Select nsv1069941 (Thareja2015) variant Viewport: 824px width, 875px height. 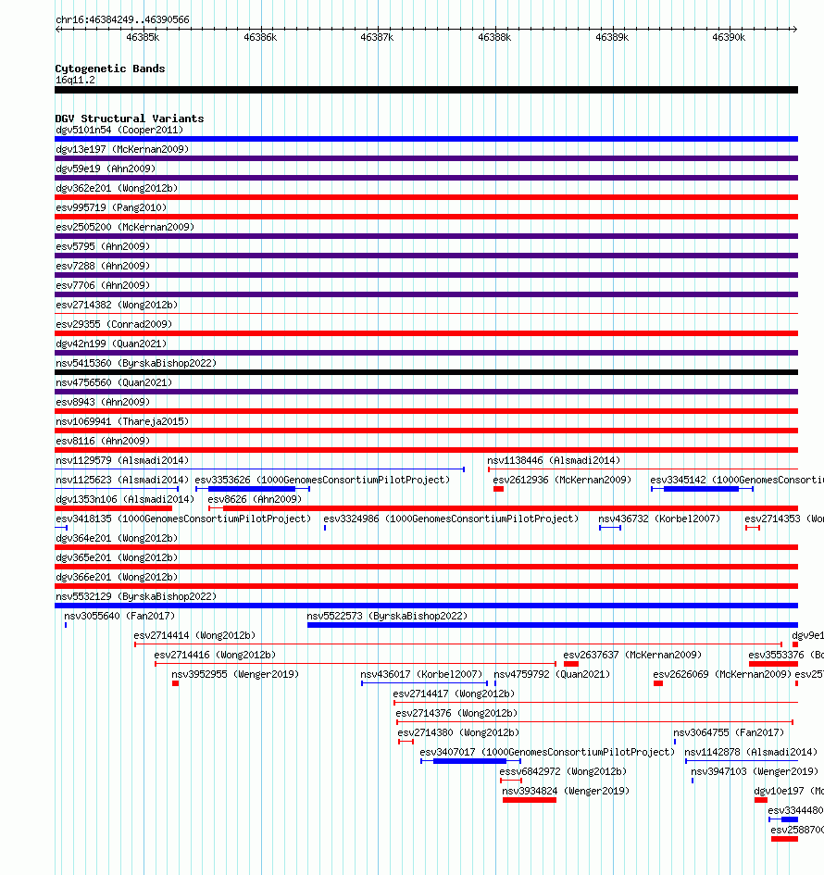pos(426,431)
